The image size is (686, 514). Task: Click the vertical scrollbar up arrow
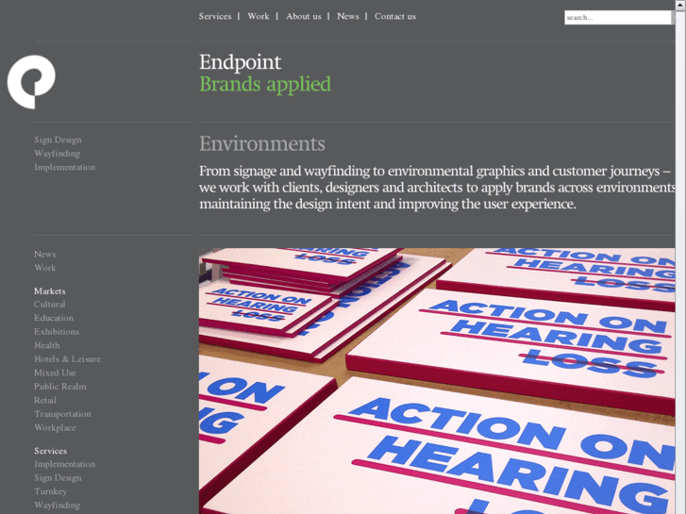pos(680,4)
